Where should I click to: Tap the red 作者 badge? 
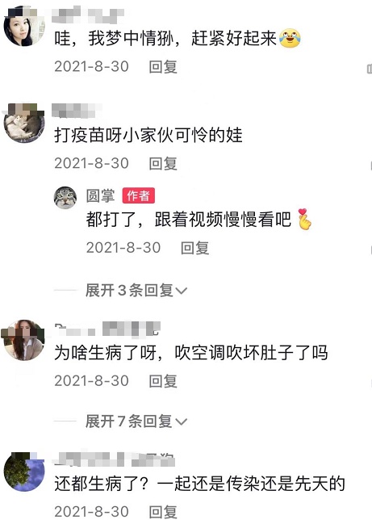click(x=138, y=195)
